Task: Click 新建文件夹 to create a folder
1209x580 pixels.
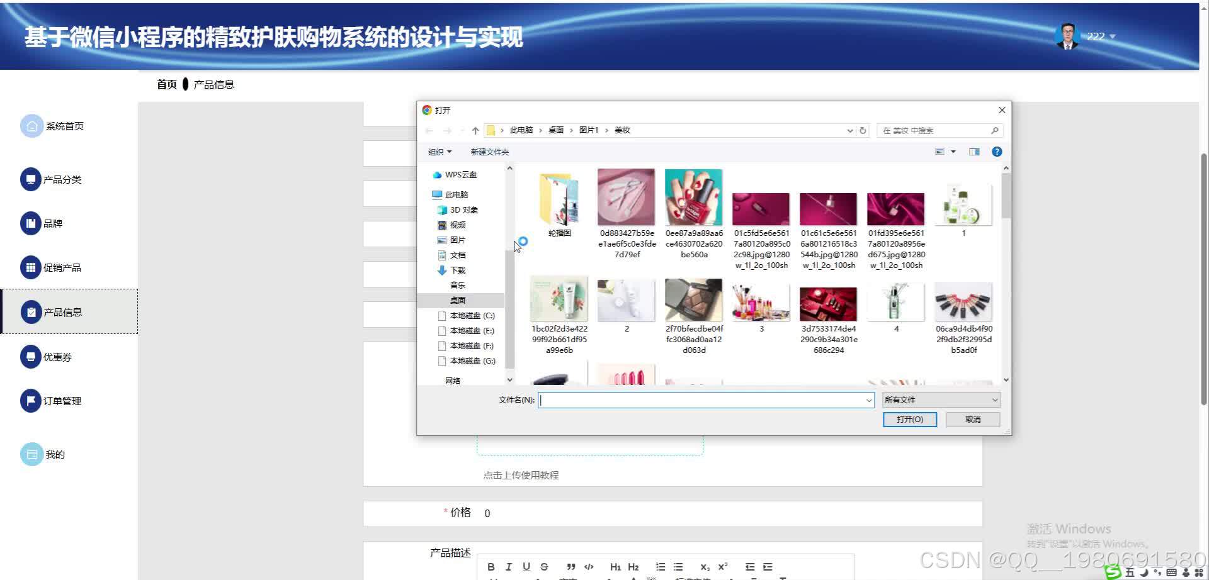Action: pos(489,152)
